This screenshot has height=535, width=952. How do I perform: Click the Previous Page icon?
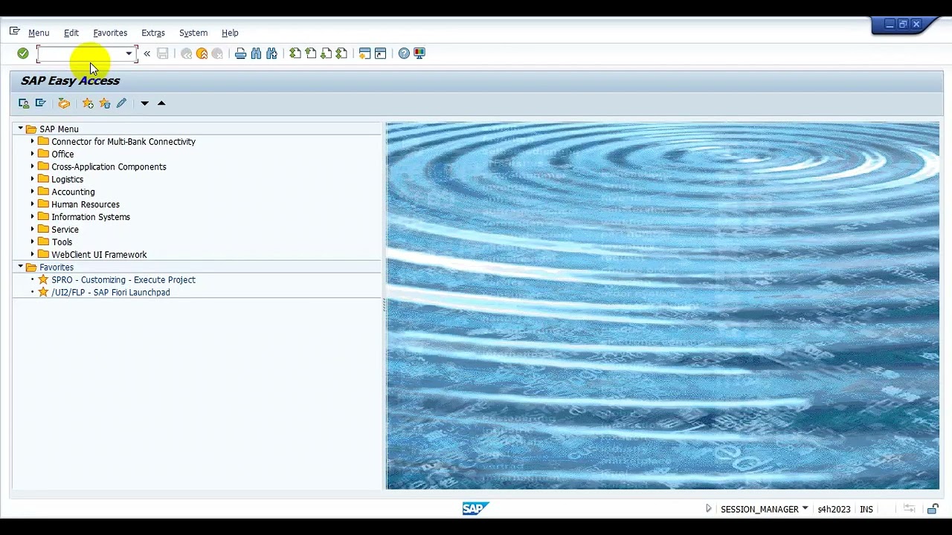[x=311, y=53]
